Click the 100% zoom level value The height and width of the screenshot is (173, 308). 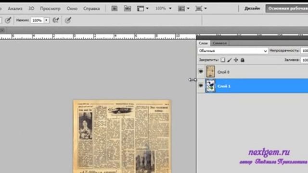pyautogui.click(x=160, y=9)
